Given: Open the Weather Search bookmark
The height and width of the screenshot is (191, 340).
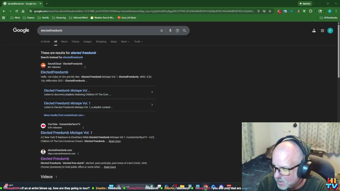Looking at the screenshot, I should pos(102,18).
